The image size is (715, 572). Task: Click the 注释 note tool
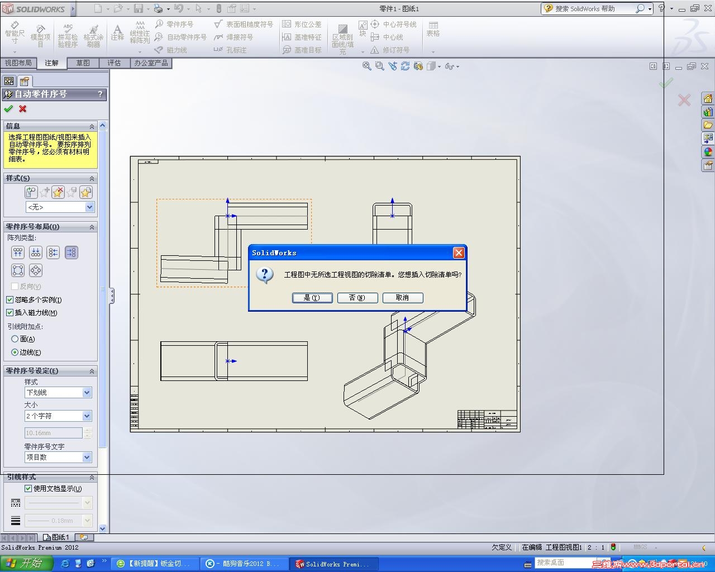(117, 32)
